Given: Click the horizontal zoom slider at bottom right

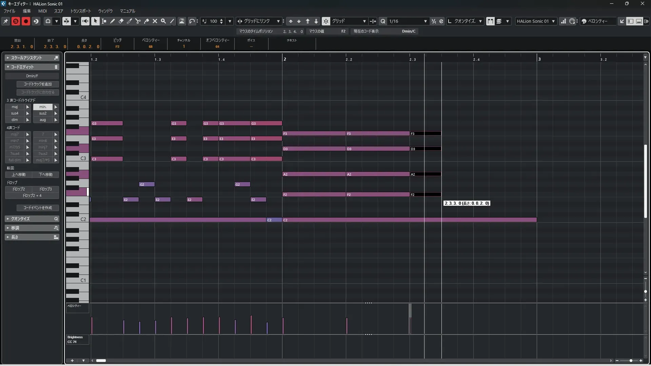Looking at the screenshot, I should pyautogui.click(x=630, y=361).
